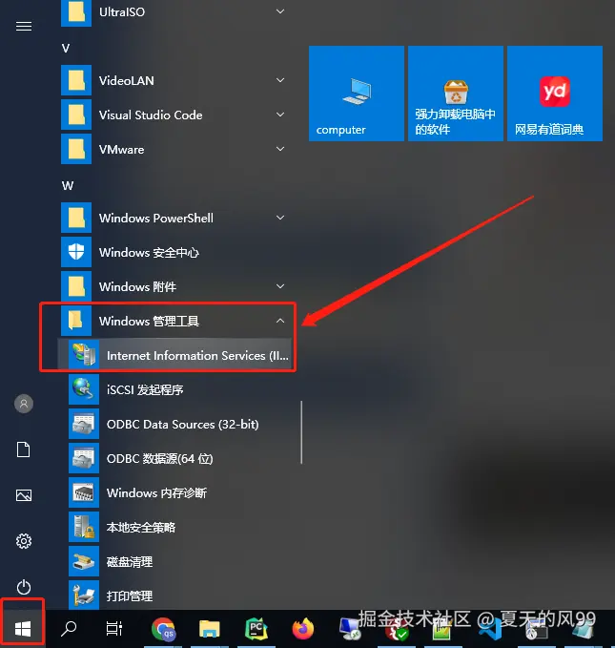This screenshot has height=648, width=615.
Task: Open the computer tile
Action: coord(357,94)
